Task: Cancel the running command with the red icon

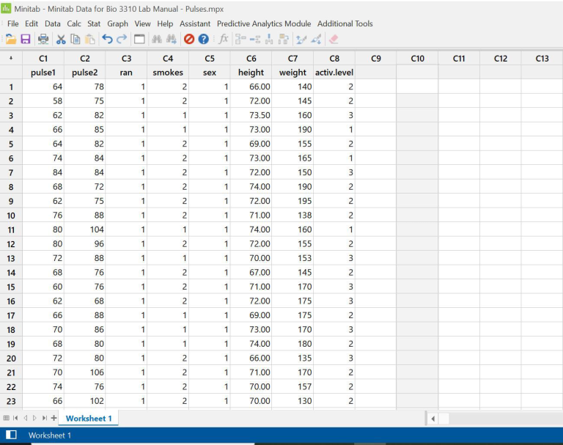Action: (189, 39)
